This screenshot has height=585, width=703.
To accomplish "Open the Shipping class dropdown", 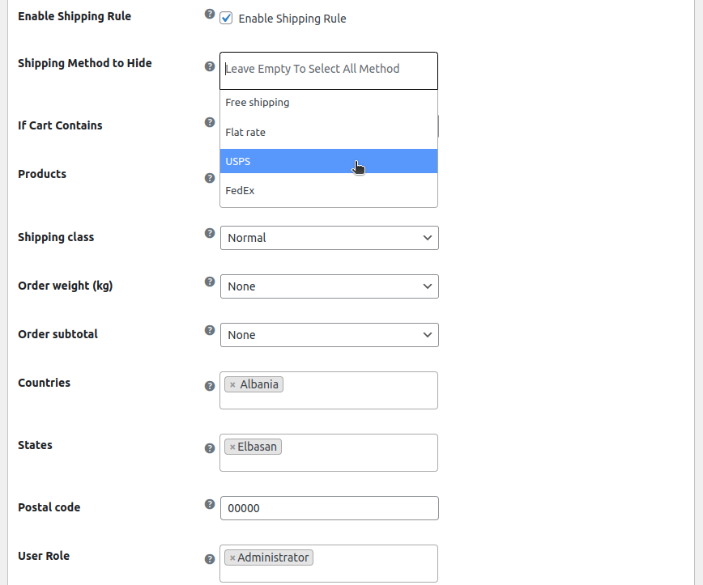I will click(x=329, y=238).
